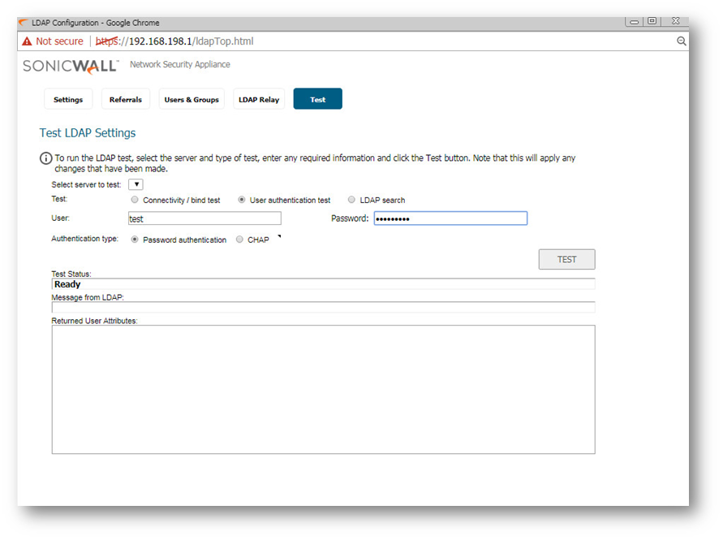This screenshot has width=723, height=540.
Task: Open the Referrals tab
Action: pyautogui.click(x=126, y=99)
